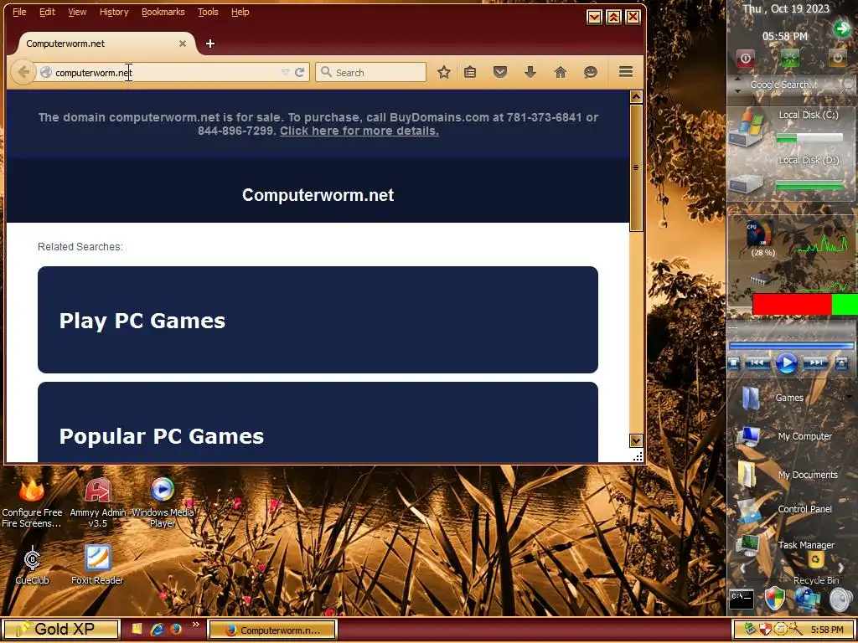Select the Foxit Reader desktop icon
The height and width of the screenshot is (643, 858).
click(97, 565)
